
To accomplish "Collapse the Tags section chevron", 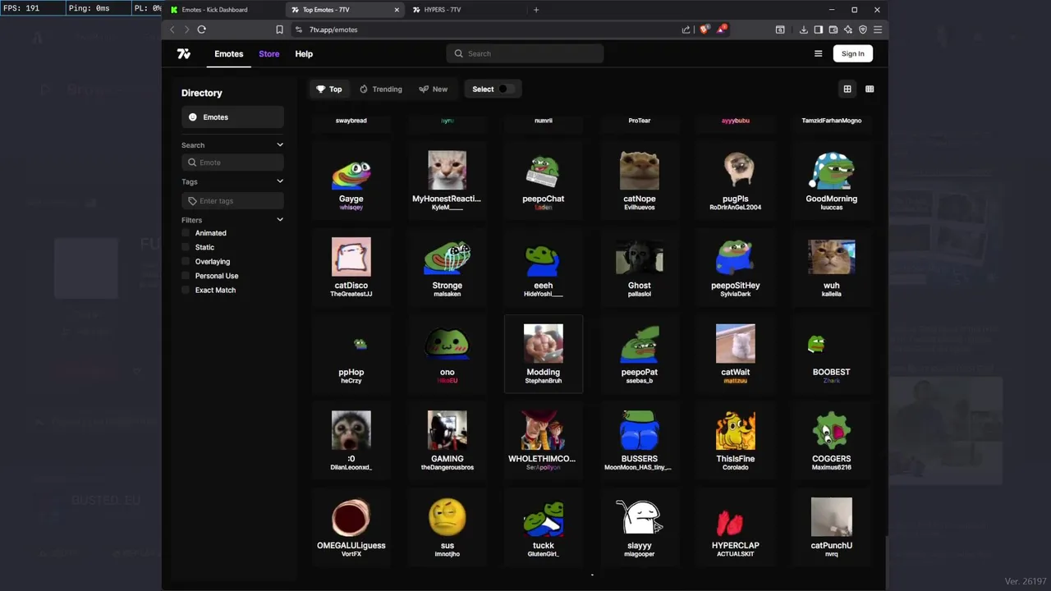I will [280, 181].
